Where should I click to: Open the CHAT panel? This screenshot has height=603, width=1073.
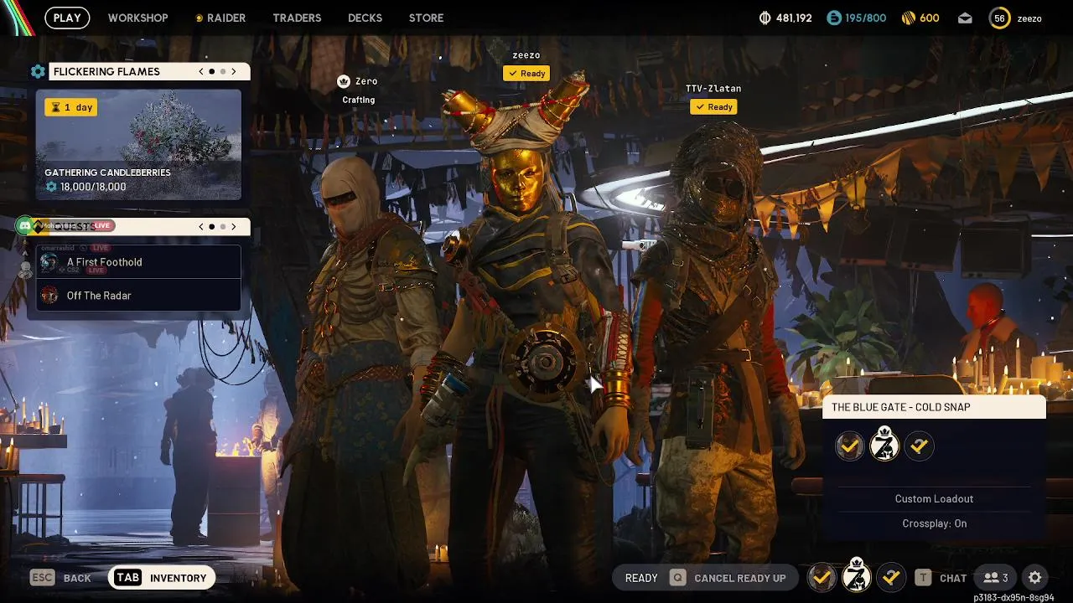tap(953, 578)
